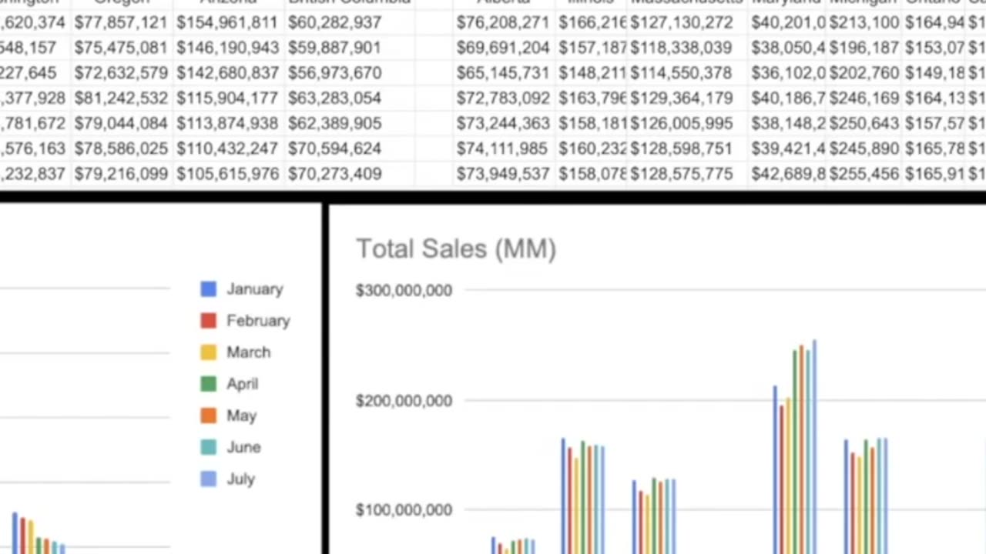Image resolution: width=986 pixels, height=554 pixels.
Task: Select the red February legend swatch
Action: 209,320
